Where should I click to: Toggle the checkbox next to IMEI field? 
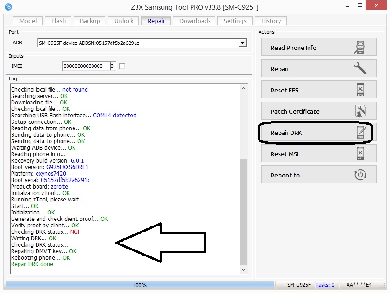(x=122, y=66)
